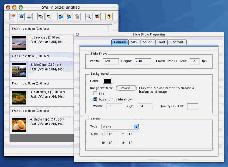The image size is (228, 167).
Task: Click the Path text under beach.jpg
Action: 47,42
